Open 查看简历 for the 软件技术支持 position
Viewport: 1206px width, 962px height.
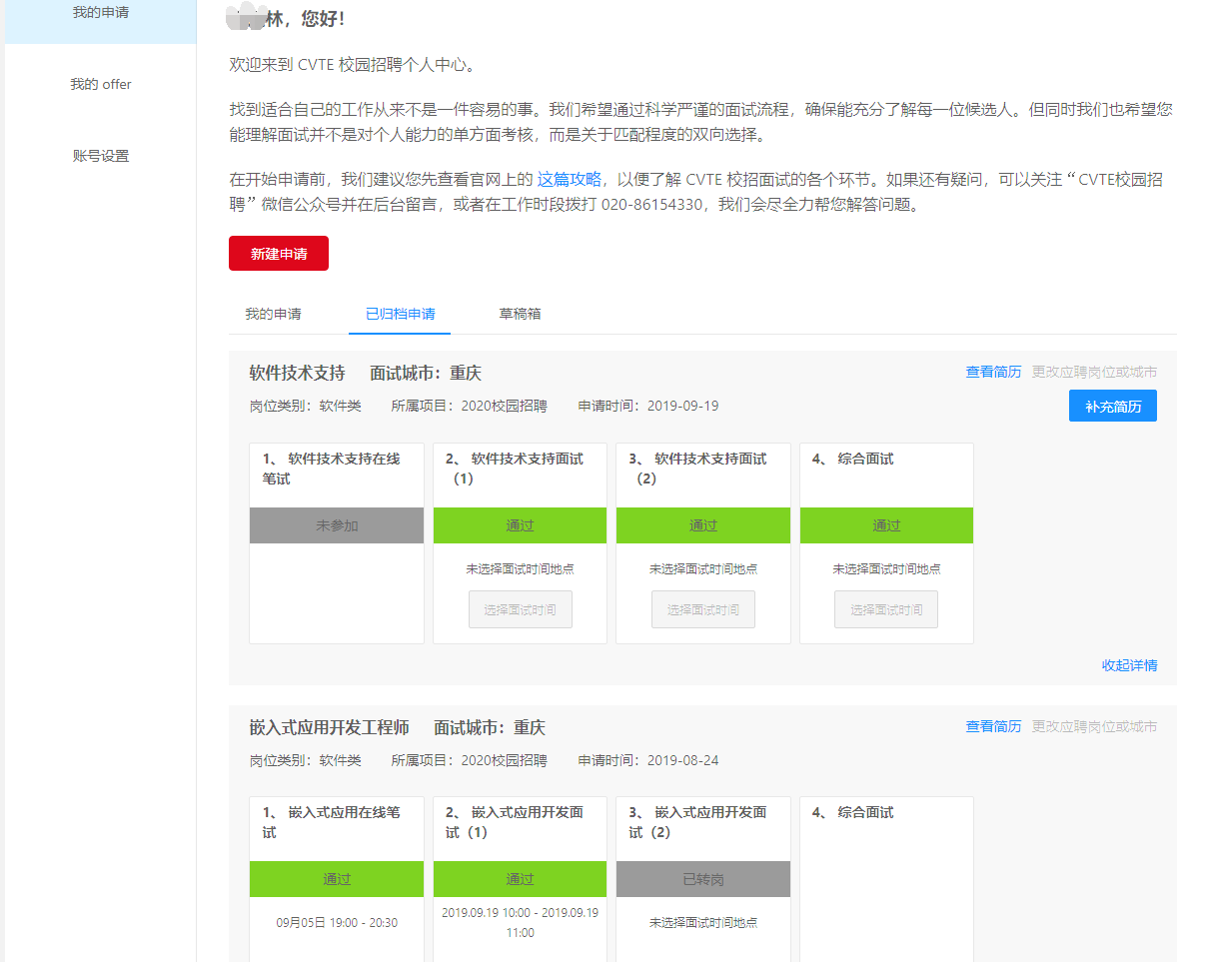coord(993,371)
